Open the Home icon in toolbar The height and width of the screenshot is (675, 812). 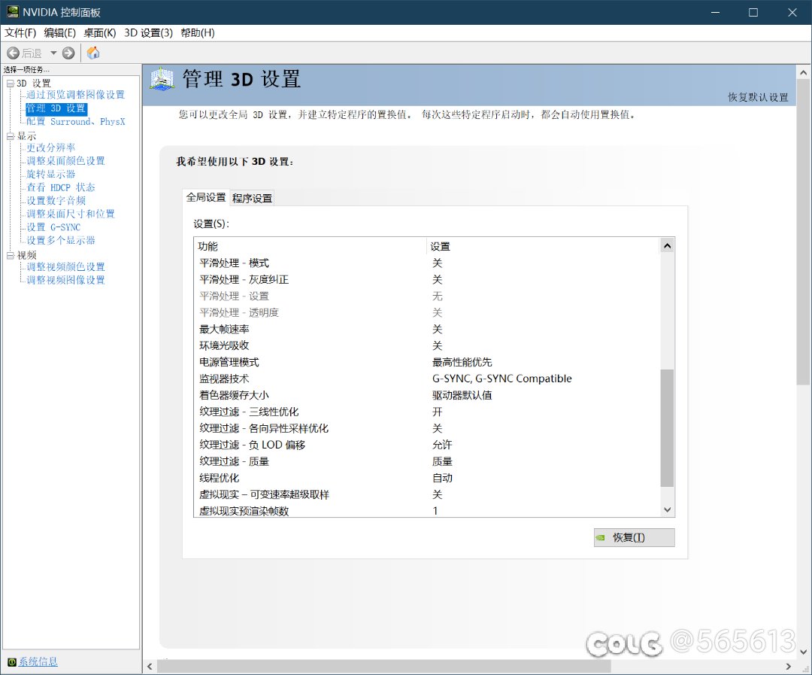click(x=93, y=53)
